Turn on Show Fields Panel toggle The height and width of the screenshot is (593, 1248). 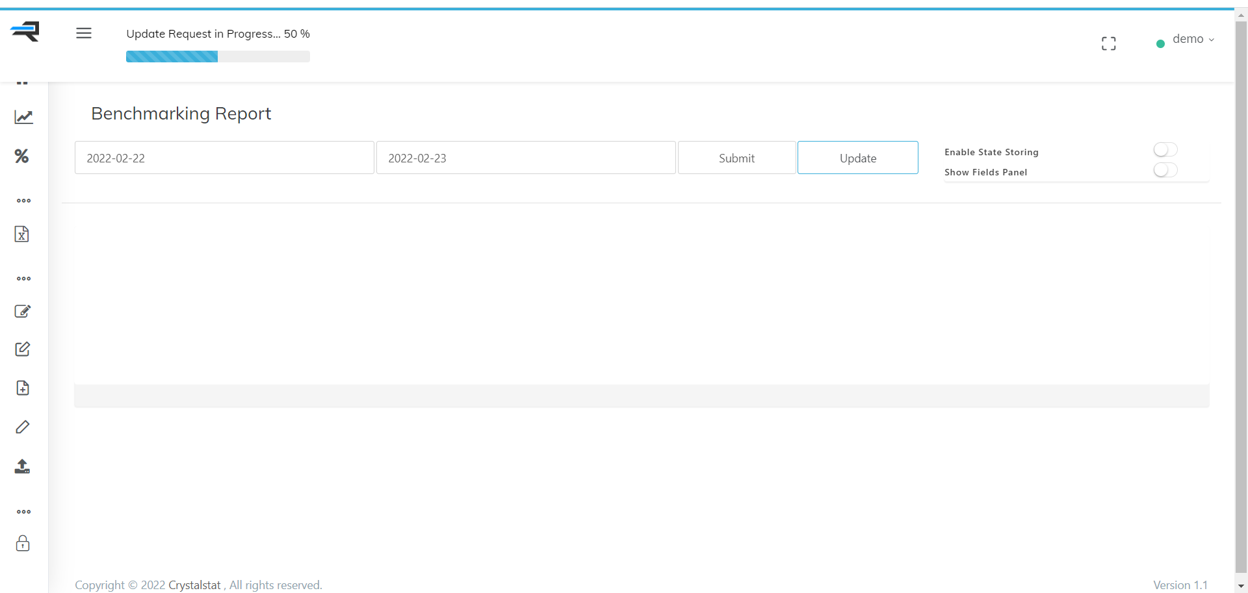pyautogui.click(x=1165, y=170)
